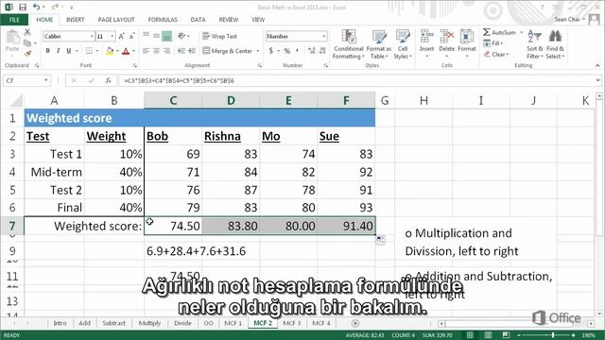
Task: Switch to the DATA ribbon tab
Action: 198,20
